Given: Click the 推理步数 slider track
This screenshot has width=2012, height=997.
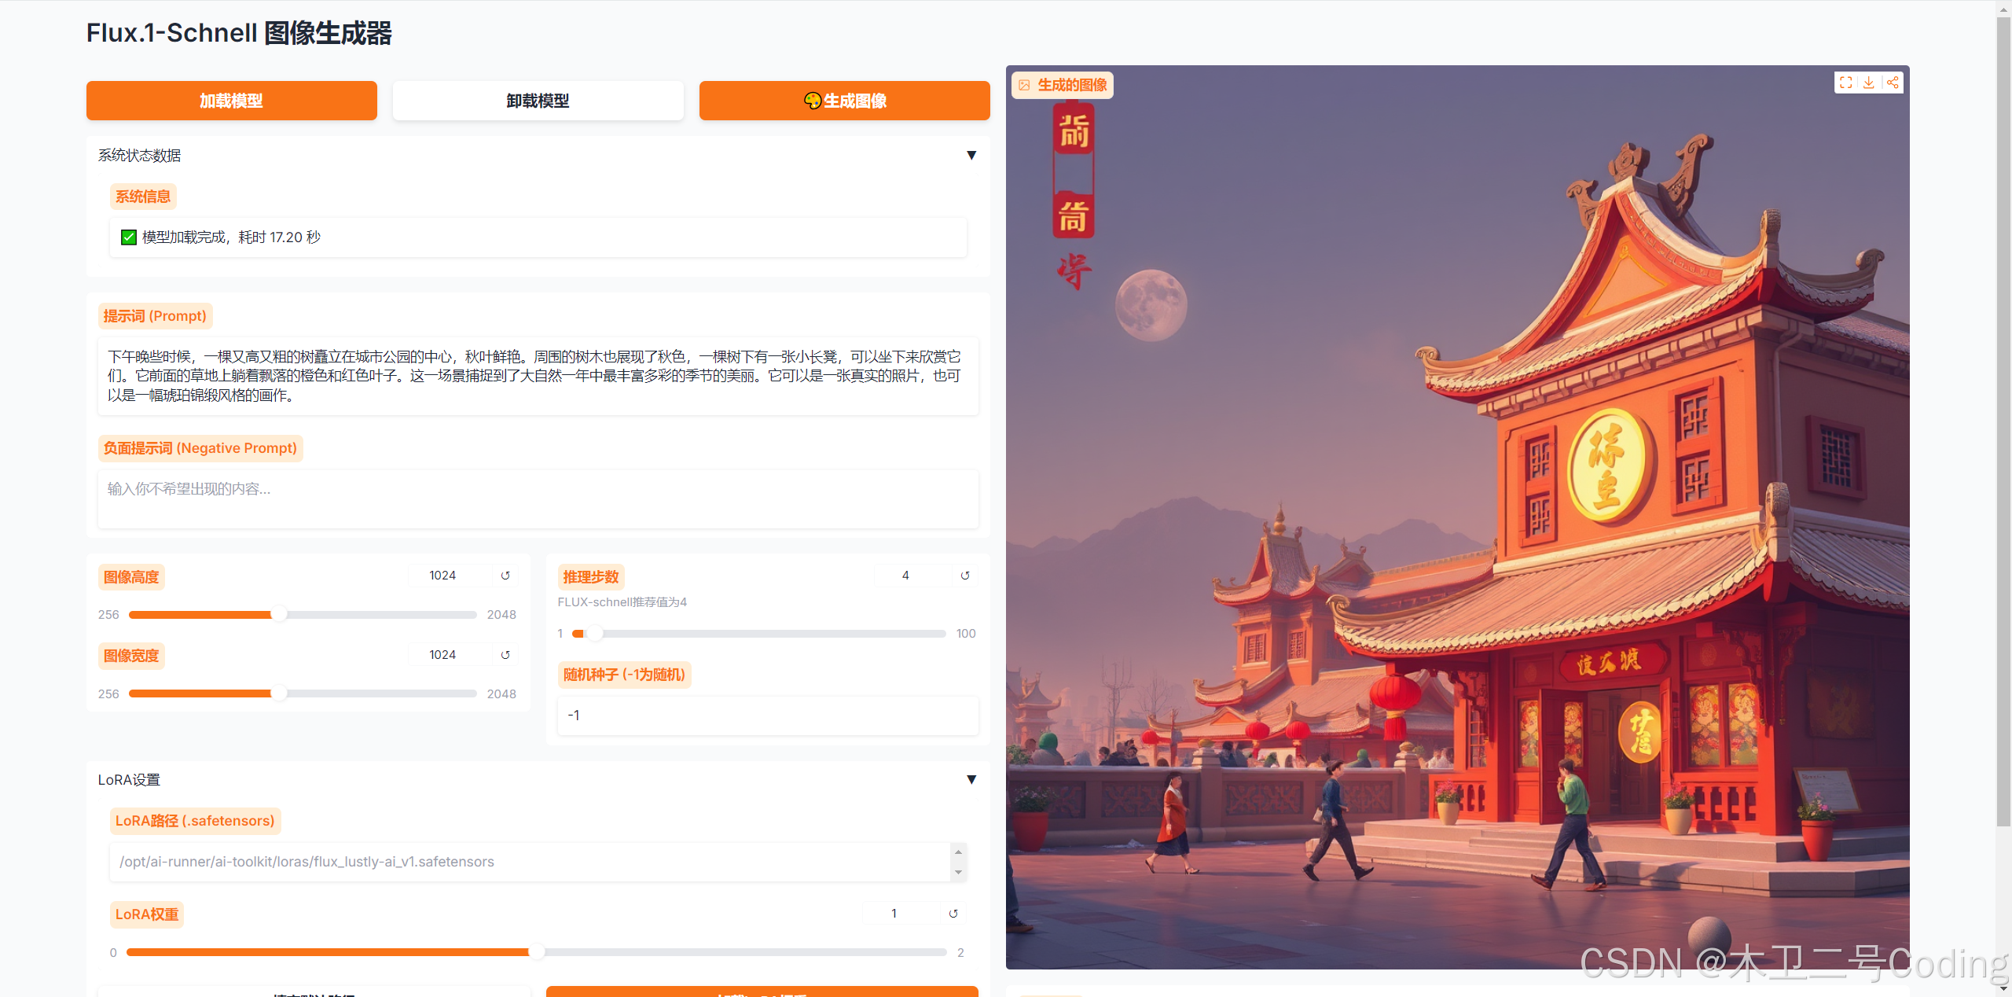Looking at the screenshot, I should coord(758,634).
